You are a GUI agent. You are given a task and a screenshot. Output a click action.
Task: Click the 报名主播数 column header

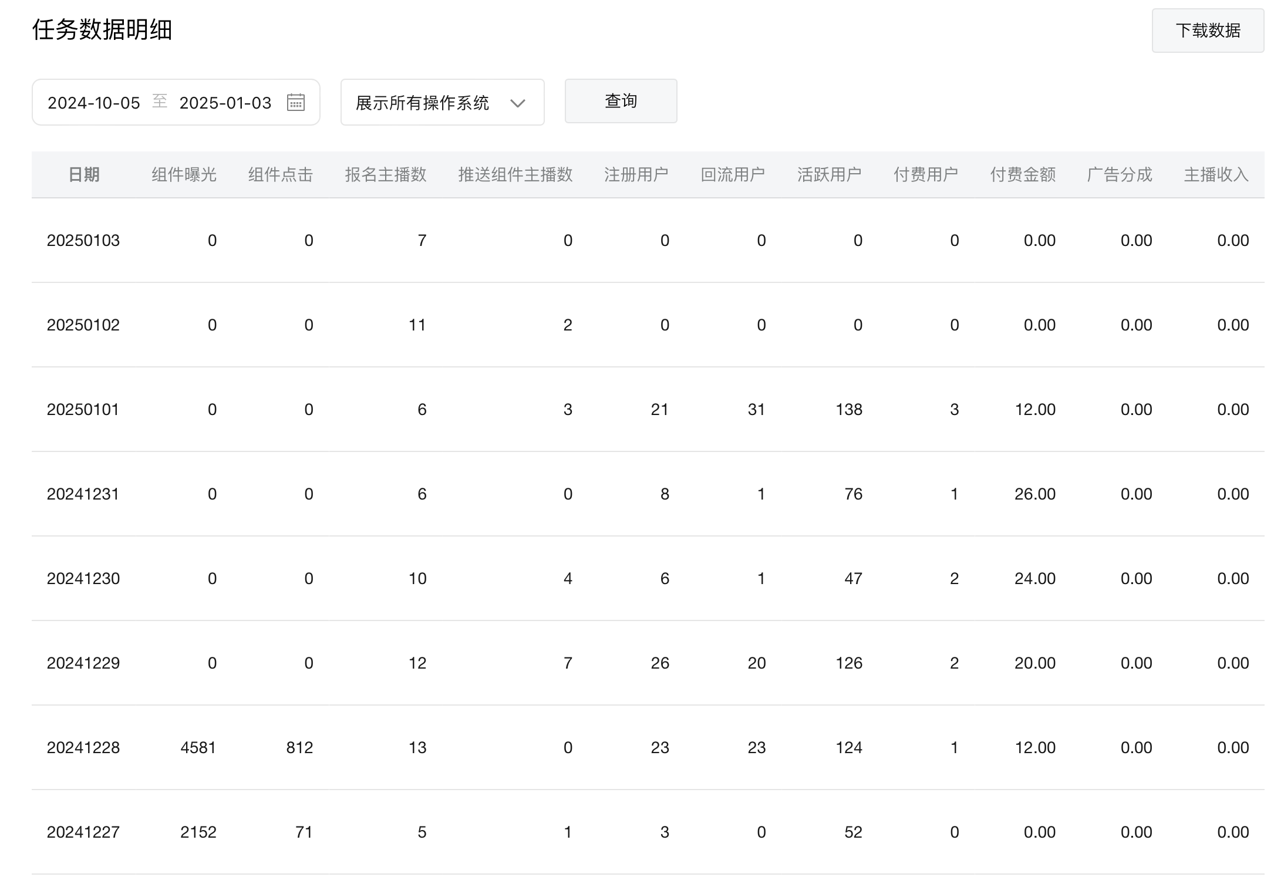point(385,174)
